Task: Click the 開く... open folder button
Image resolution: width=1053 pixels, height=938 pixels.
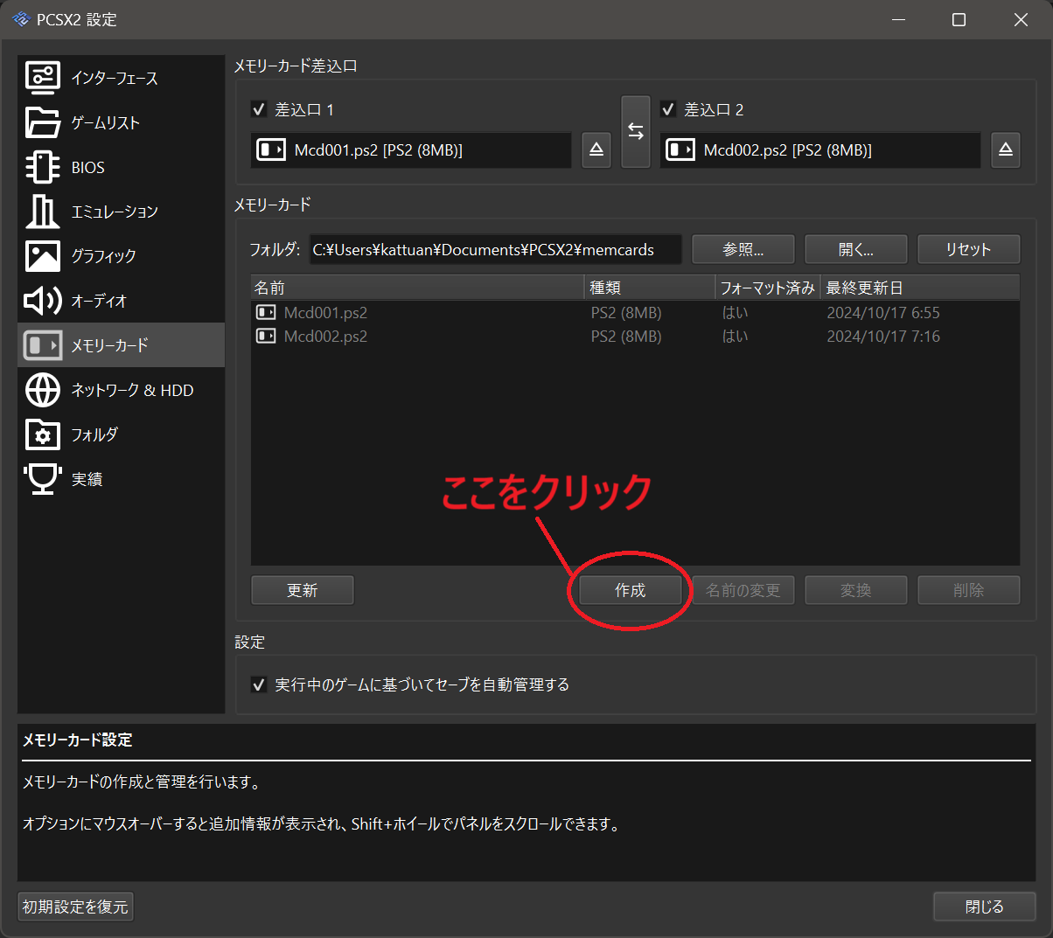Action: 856,249
